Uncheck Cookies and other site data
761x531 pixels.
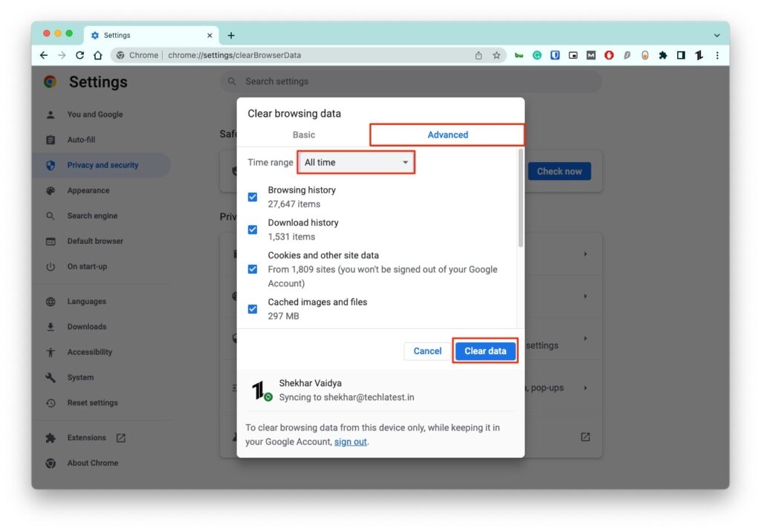[x=253, y=269]
